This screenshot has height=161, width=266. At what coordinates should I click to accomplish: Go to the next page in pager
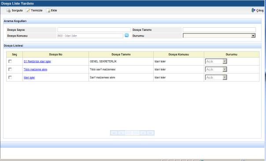[143, 133]
